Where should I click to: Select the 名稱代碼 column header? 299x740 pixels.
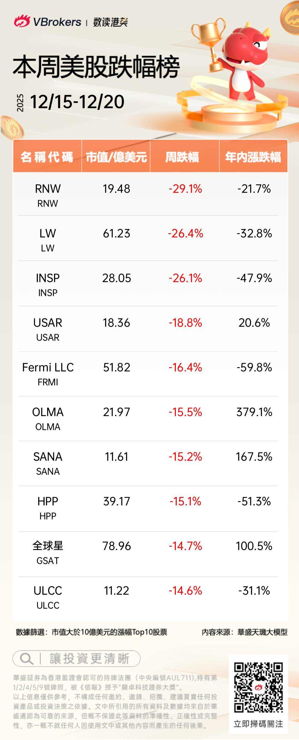click(47, 157)
